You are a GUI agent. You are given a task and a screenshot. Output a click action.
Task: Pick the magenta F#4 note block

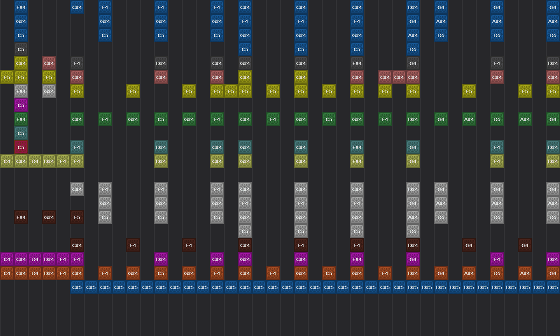pos(357,259)
